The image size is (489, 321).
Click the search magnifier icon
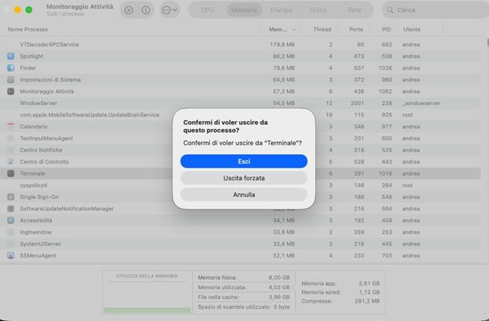pos(390,10)
